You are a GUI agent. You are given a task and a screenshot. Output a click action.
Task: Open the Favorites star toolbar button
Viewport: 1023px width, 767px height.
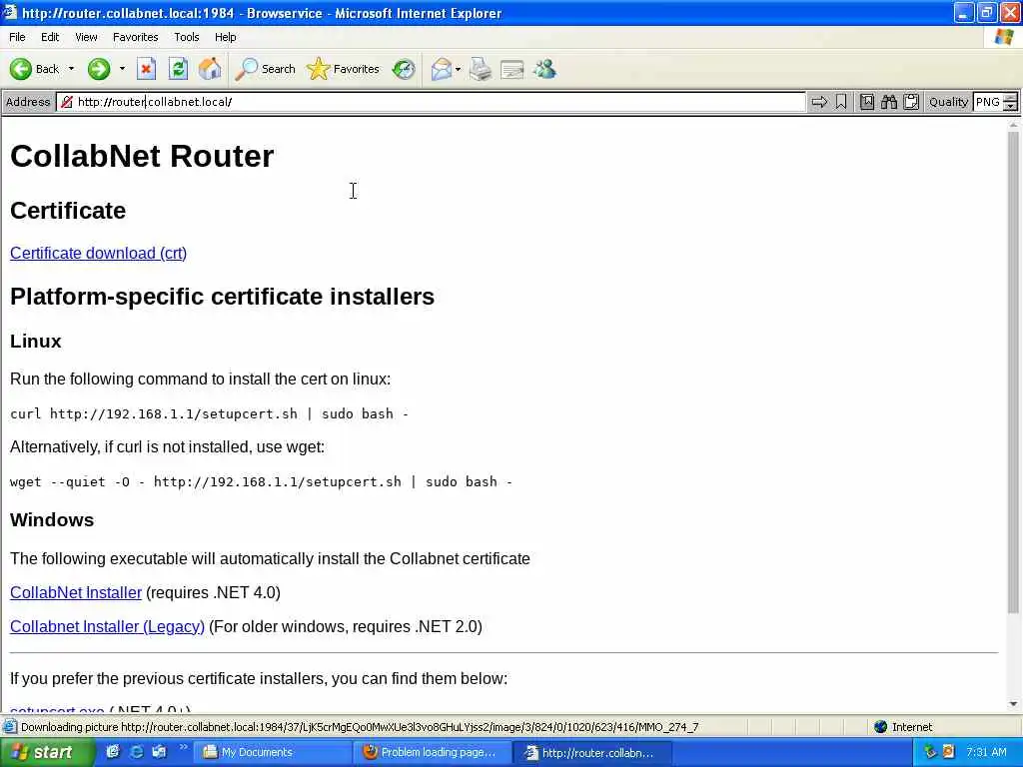[344, 69]
